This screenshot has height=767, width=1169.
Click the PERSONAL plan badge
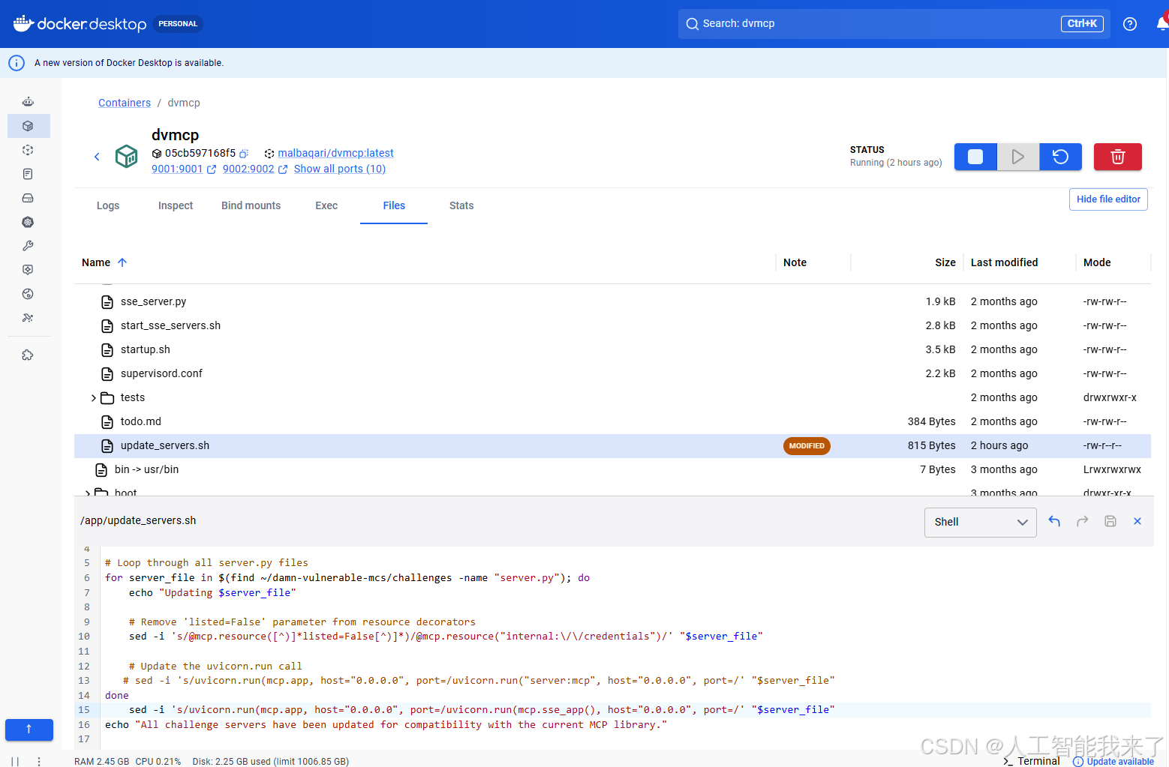point(178,24)
